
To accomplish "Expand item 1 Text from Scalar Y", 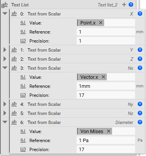I will click(x=5, y=50).
